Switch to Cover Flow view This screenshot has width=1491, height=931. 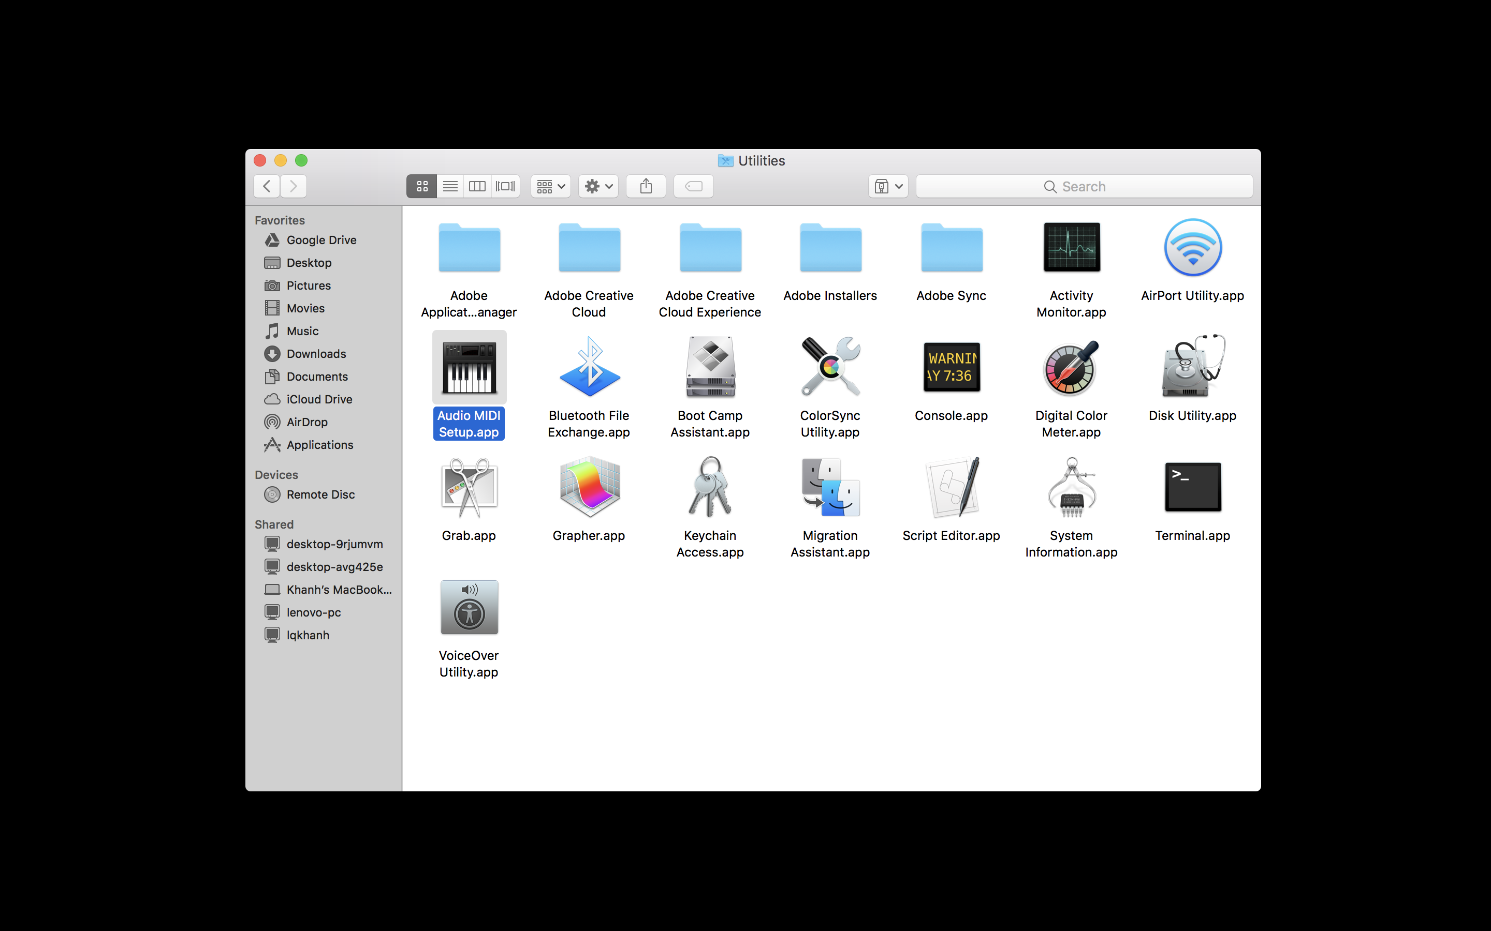[505, 186]
